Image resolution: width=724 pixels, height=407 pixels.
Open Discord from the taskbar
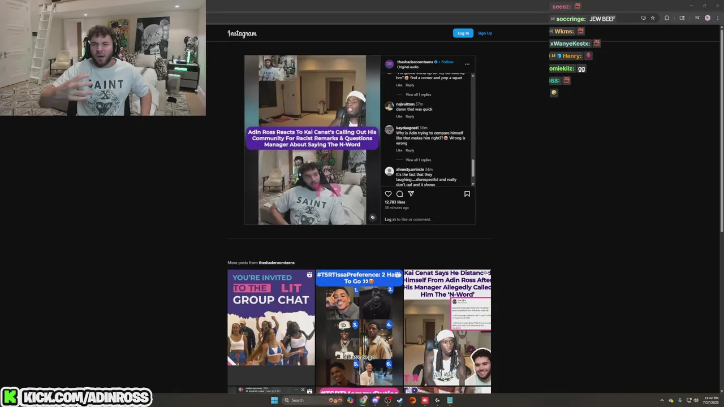(x=376, y=400)
